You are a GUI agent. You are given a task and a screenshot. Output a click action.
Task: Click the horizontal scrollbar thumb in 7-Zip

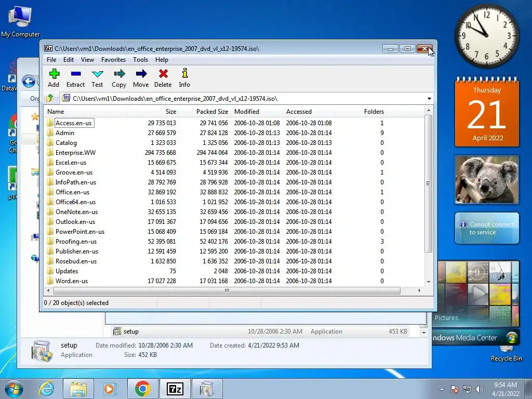(x=227, y=291)
